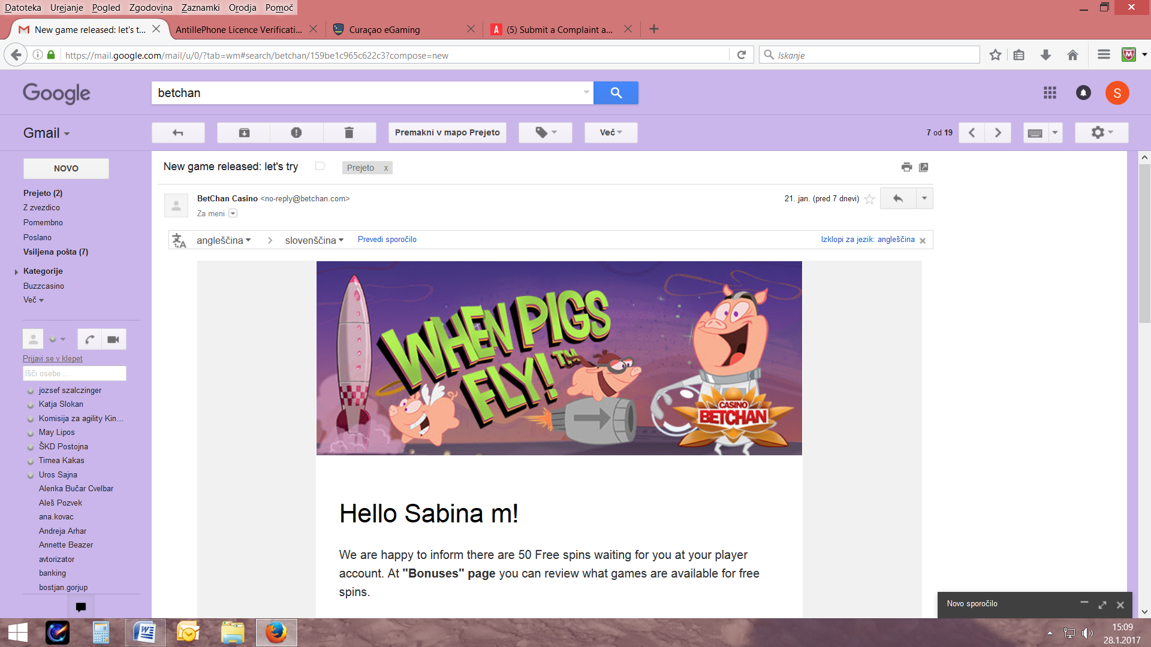Reload the current page
Viewport: 1151px width, 647px height.
click(x=742, y=55)
